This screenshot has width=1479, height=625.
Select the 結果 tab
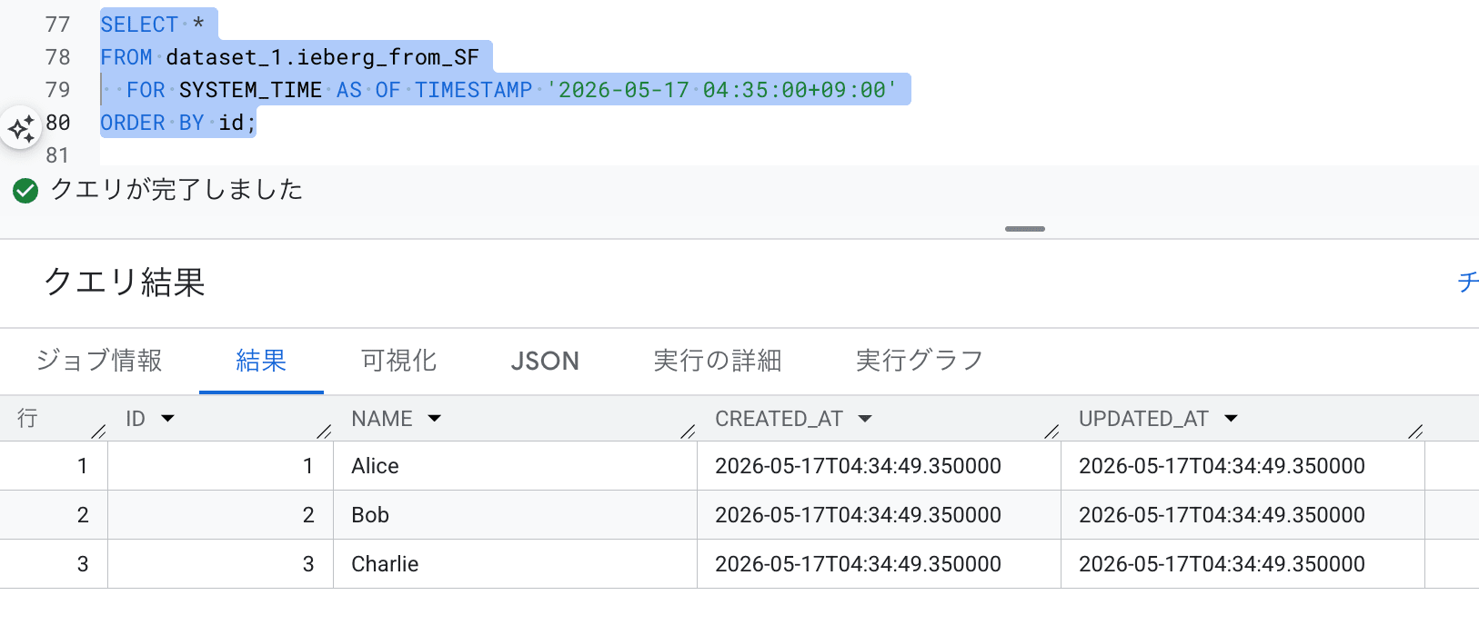[261, 361]
